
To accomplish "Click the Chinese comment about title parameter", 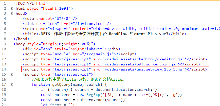I will (x=78, y=79).
